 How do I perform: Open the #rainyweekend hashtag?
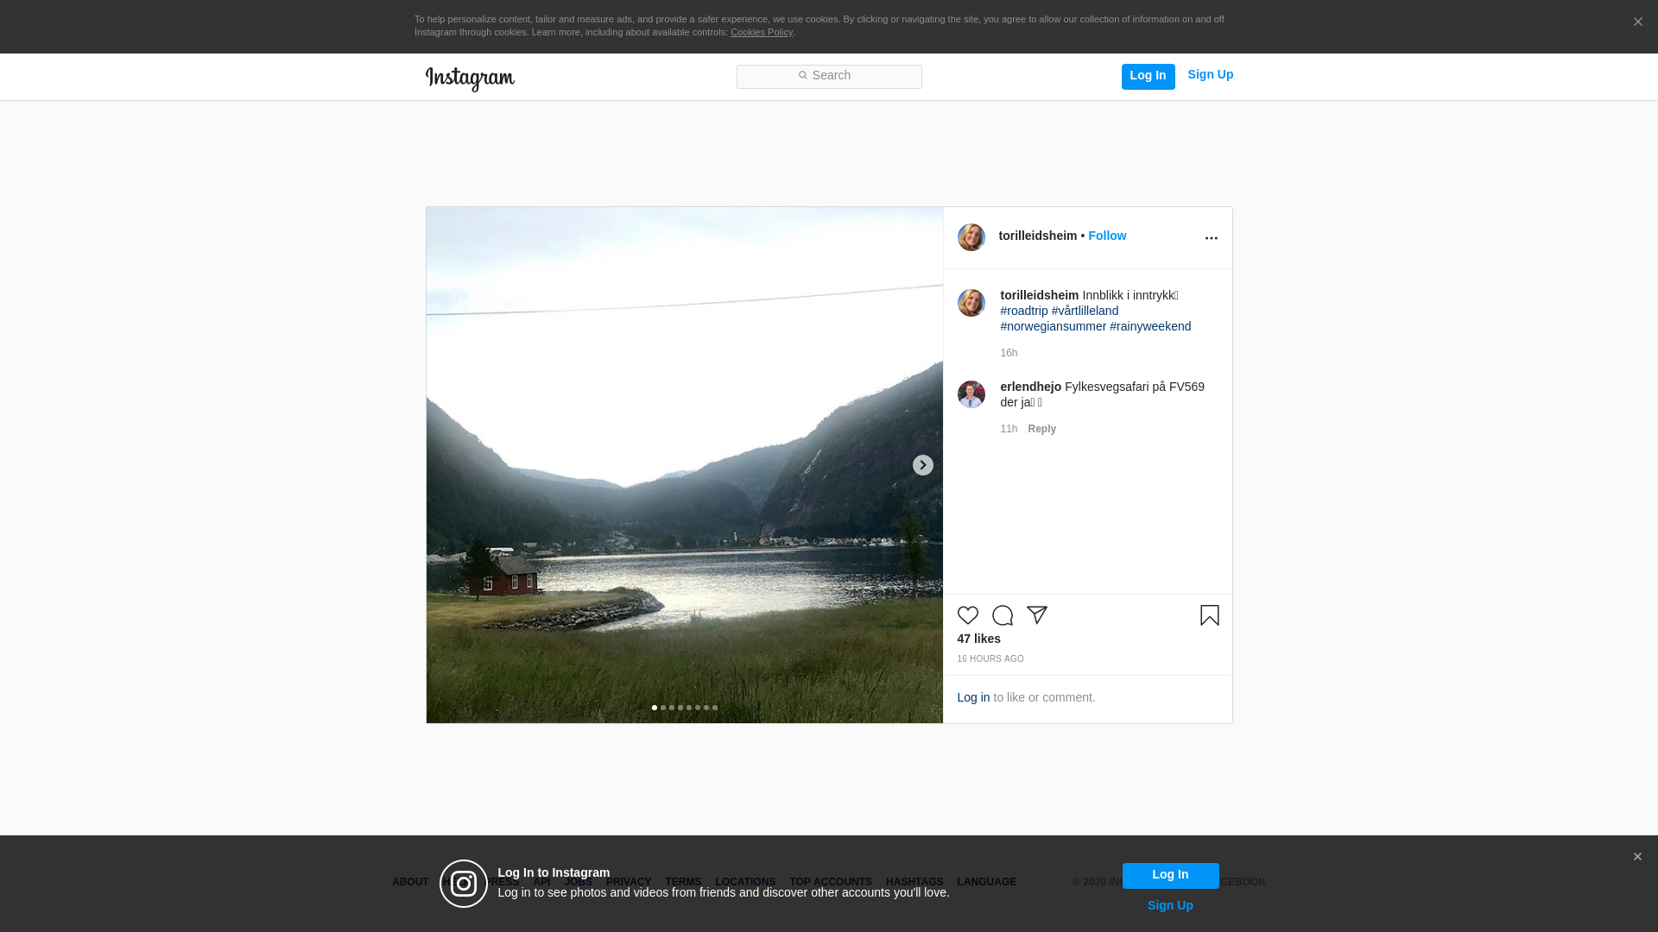[1150, 326]
